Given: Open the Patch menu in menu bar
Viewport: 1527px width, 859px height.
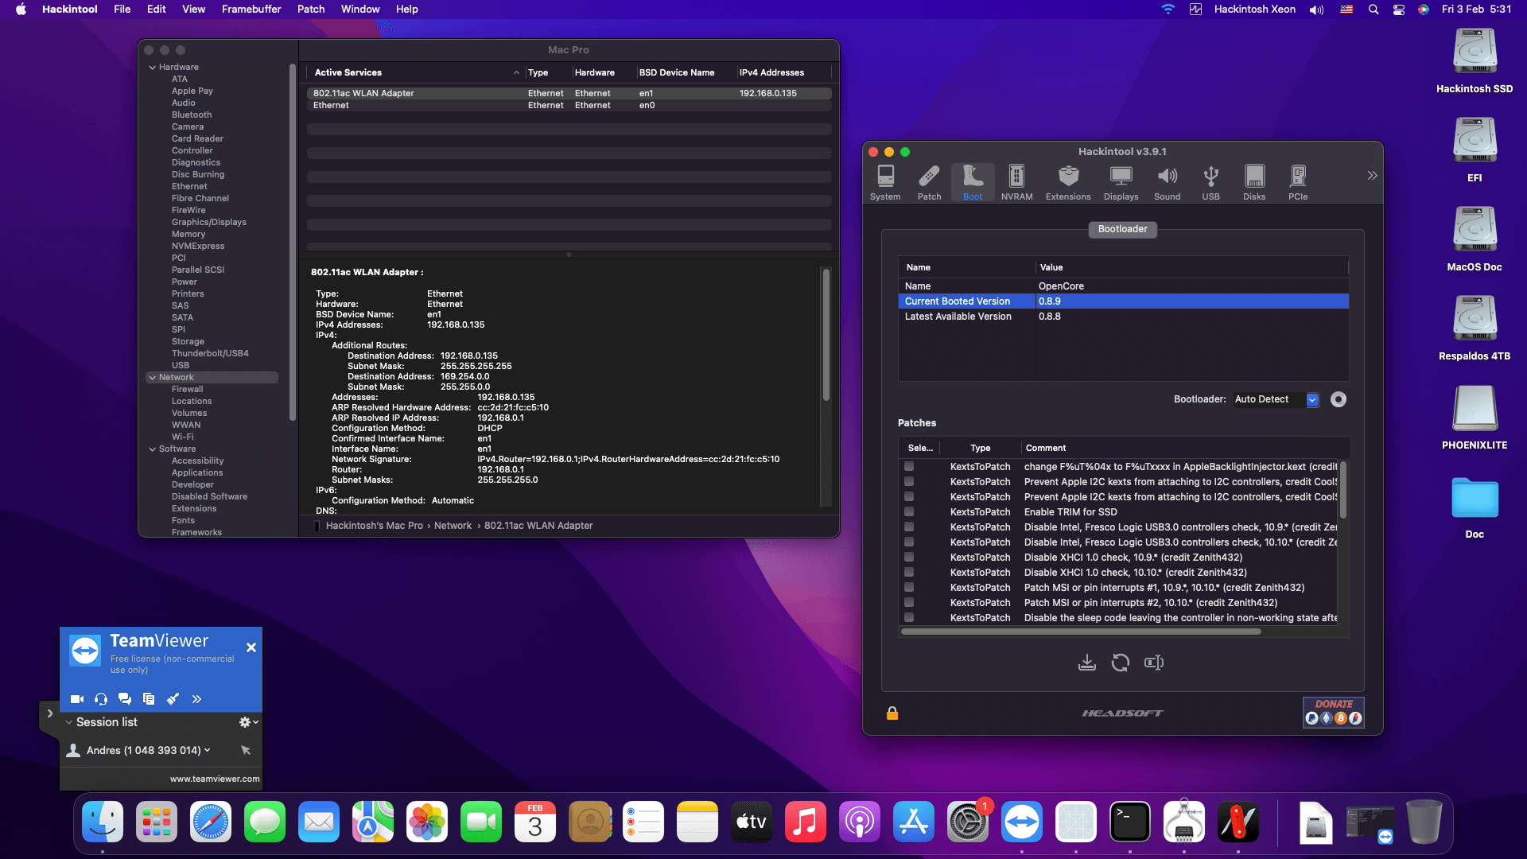Looking at the screenshot, I should pos(311,9).
